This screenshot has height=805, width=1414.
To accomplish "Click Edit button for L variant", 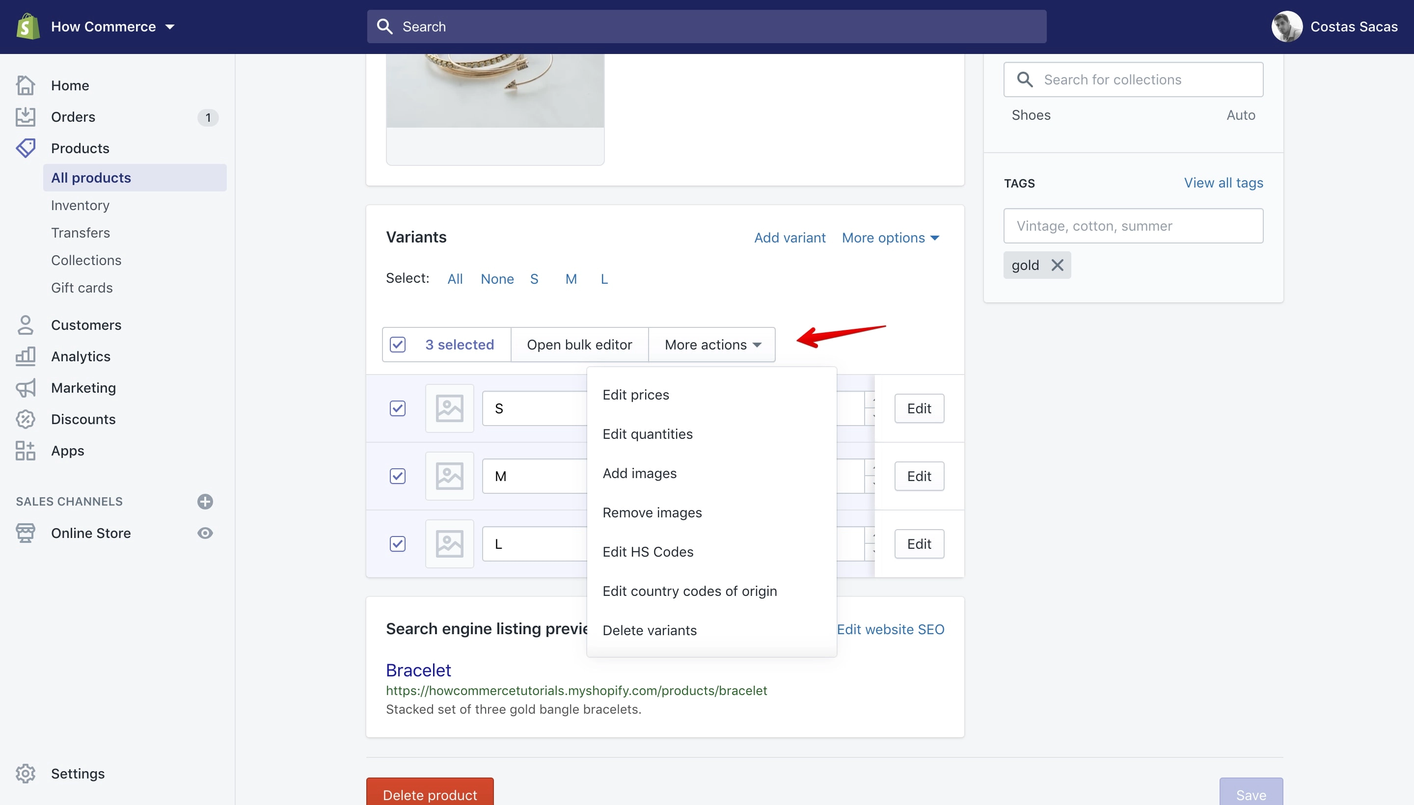I will [919, 543].
